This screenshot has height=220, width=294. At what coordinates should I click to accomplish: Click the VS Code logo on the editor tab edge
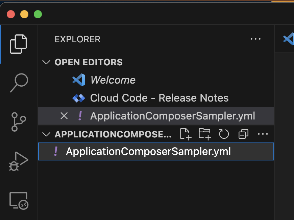click(x=288, y=39)
